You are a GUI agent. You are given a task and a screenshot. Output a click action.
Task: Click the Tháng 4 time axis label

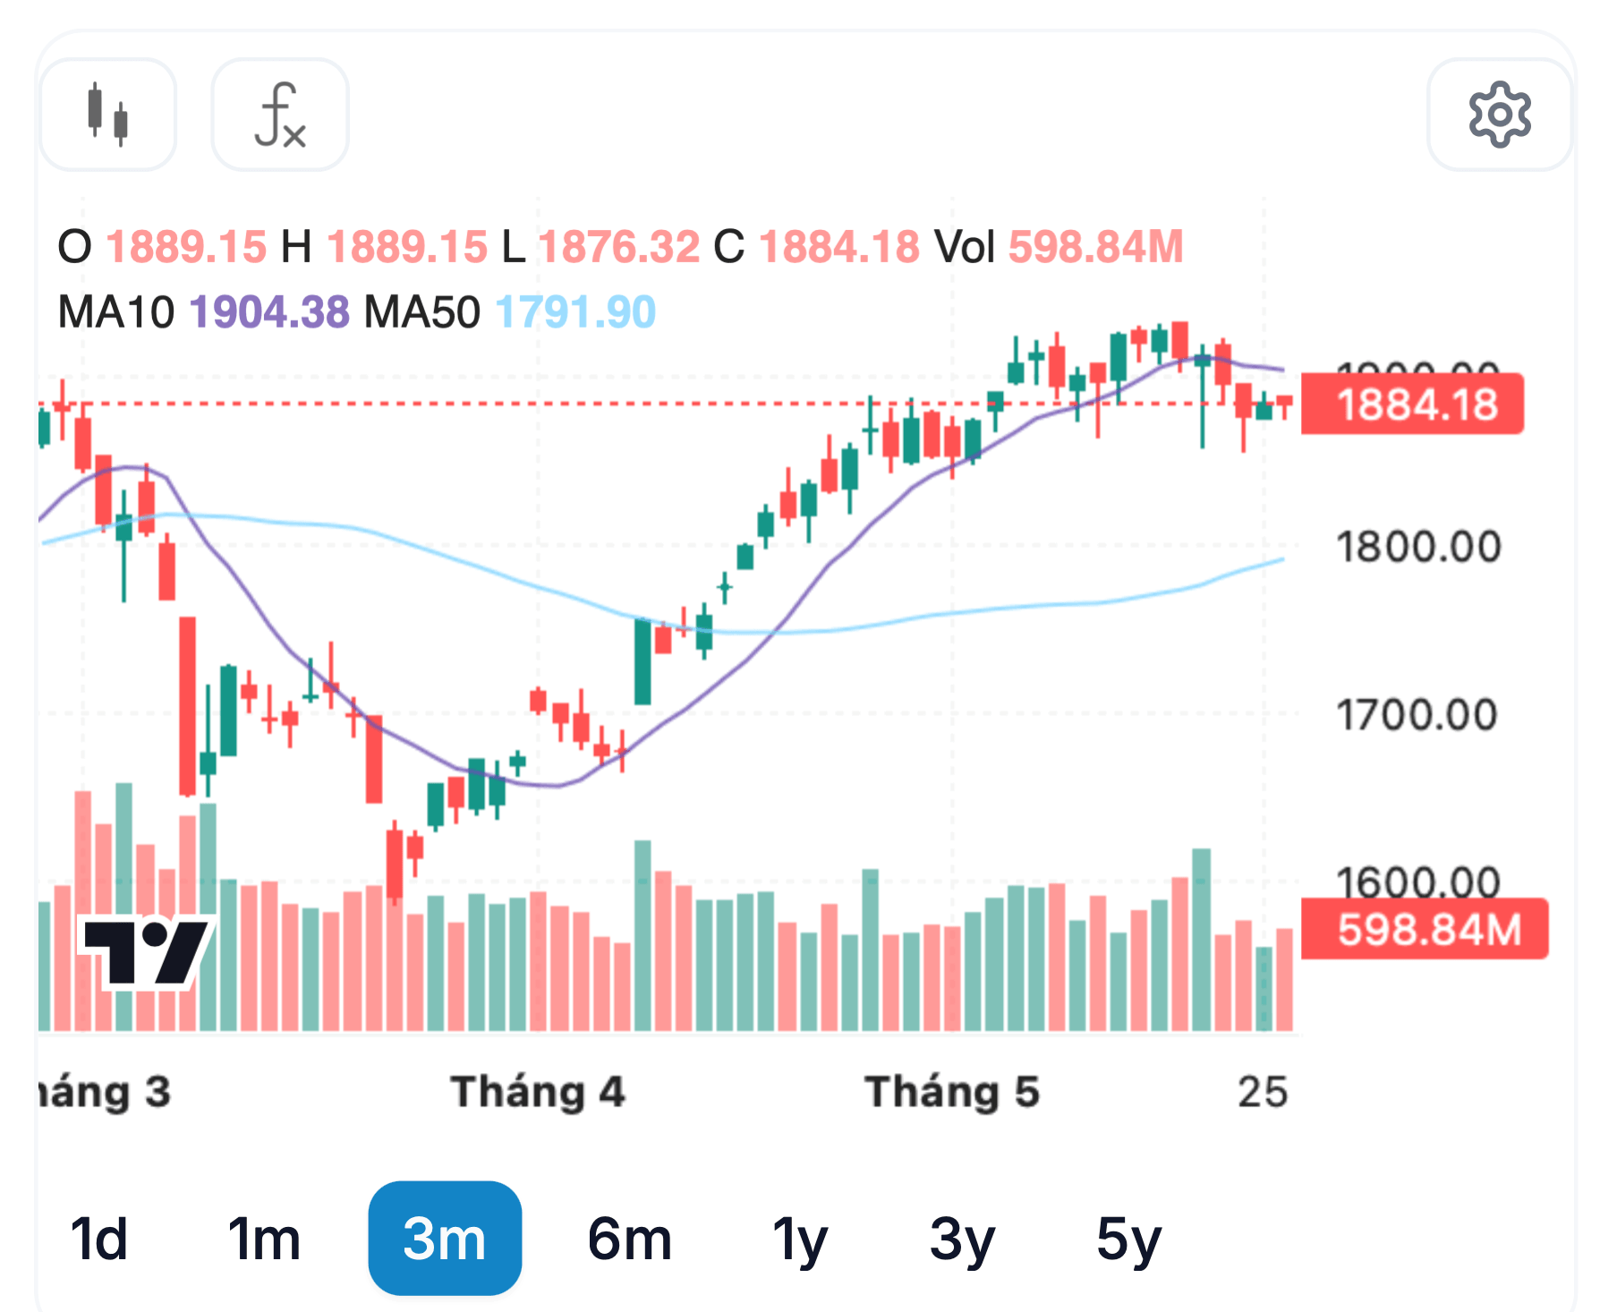click(x=538, y=1092)
